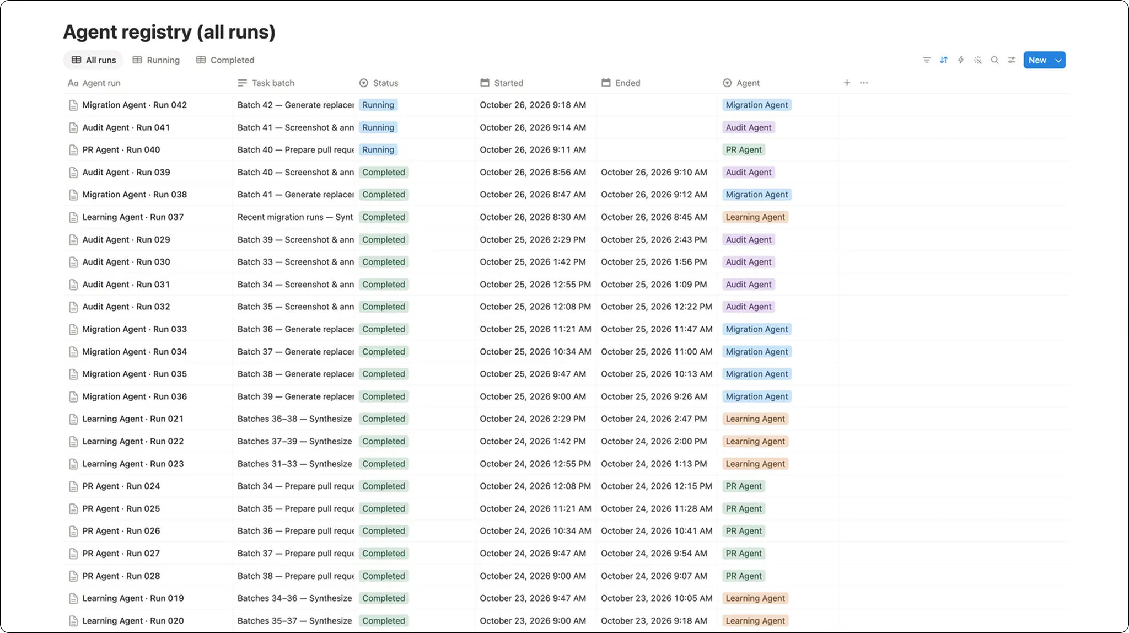Open PR Agent · Run 024 page
Screen dimensions: 1129x633
point(121,486)
